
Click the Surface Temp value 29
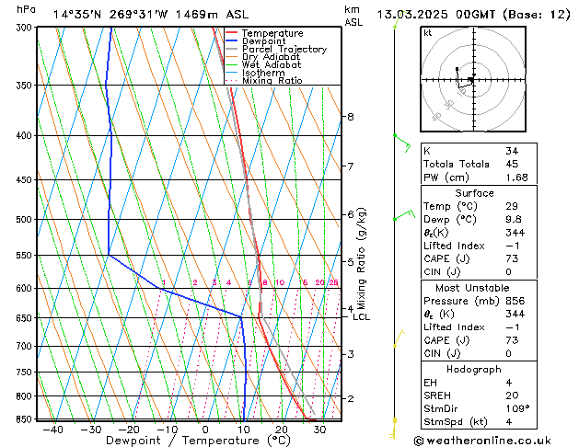(512, 206)
